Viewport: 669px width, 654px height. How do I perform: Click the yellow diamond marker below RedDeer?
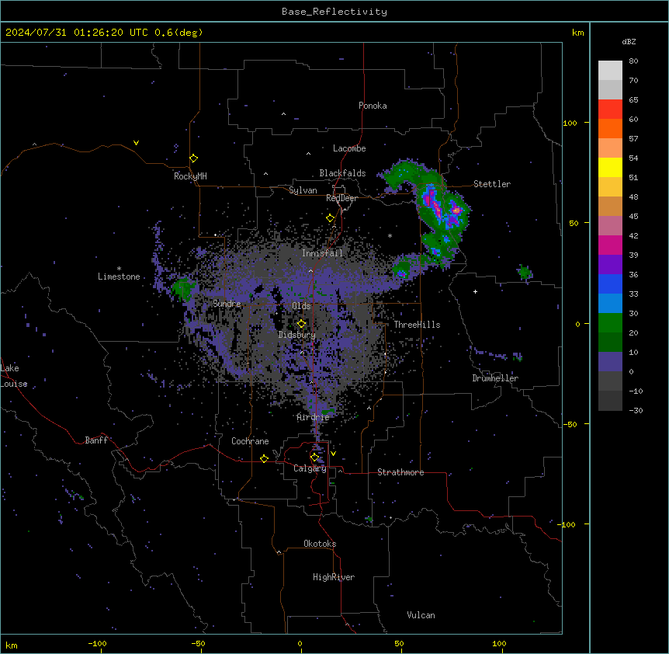coord(330,218)
